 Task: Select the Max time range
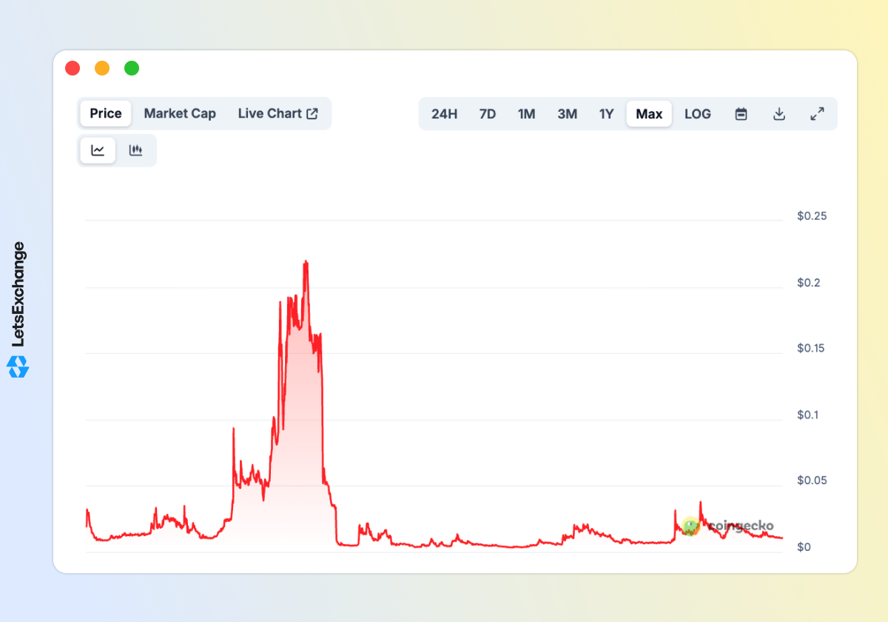(x=649, y=114)
